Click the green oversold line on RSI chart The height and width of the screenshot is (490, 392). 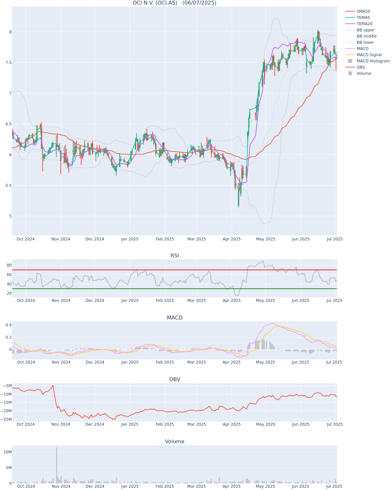tap(174, 289)
